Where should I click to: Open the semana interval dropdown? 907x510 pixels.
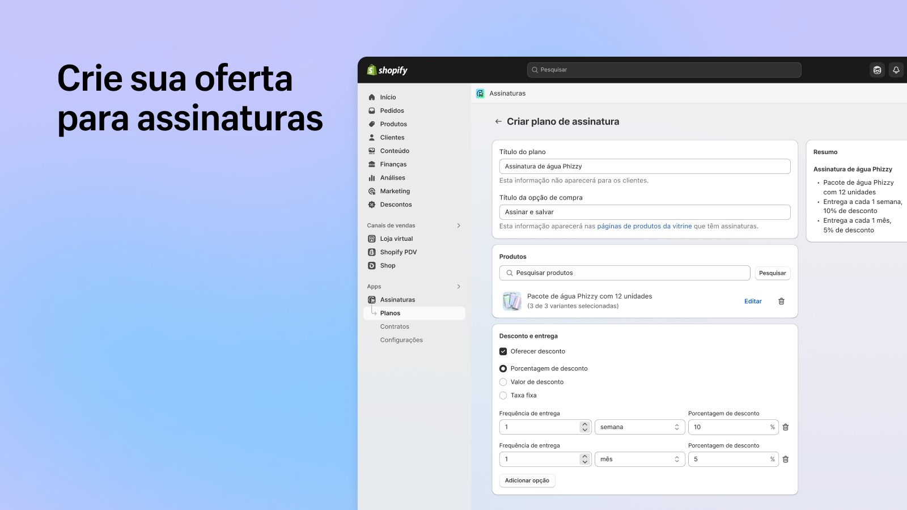coord(639,427)
